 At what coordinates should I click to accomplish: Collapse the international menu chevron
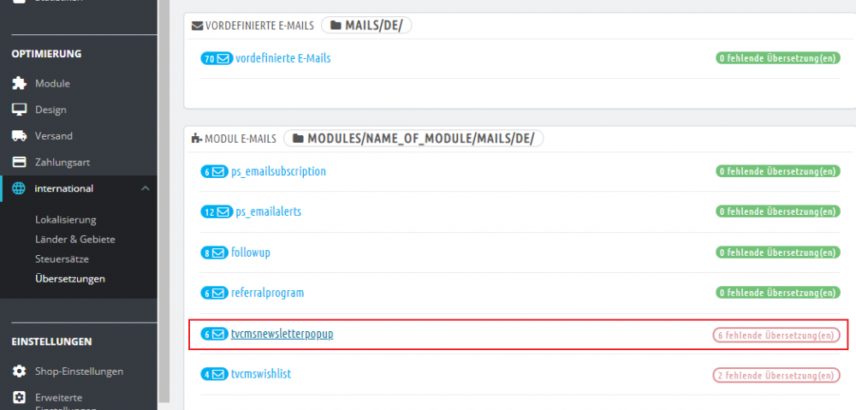pos(145,188)
